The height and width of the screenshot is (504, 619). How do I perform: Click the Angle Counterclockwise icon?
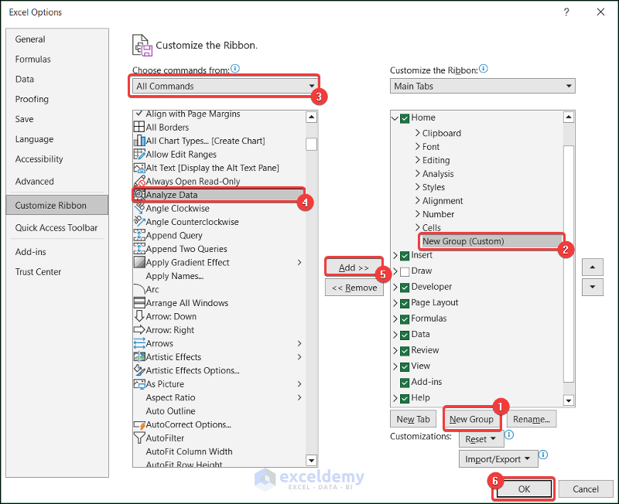coord(139,221)
